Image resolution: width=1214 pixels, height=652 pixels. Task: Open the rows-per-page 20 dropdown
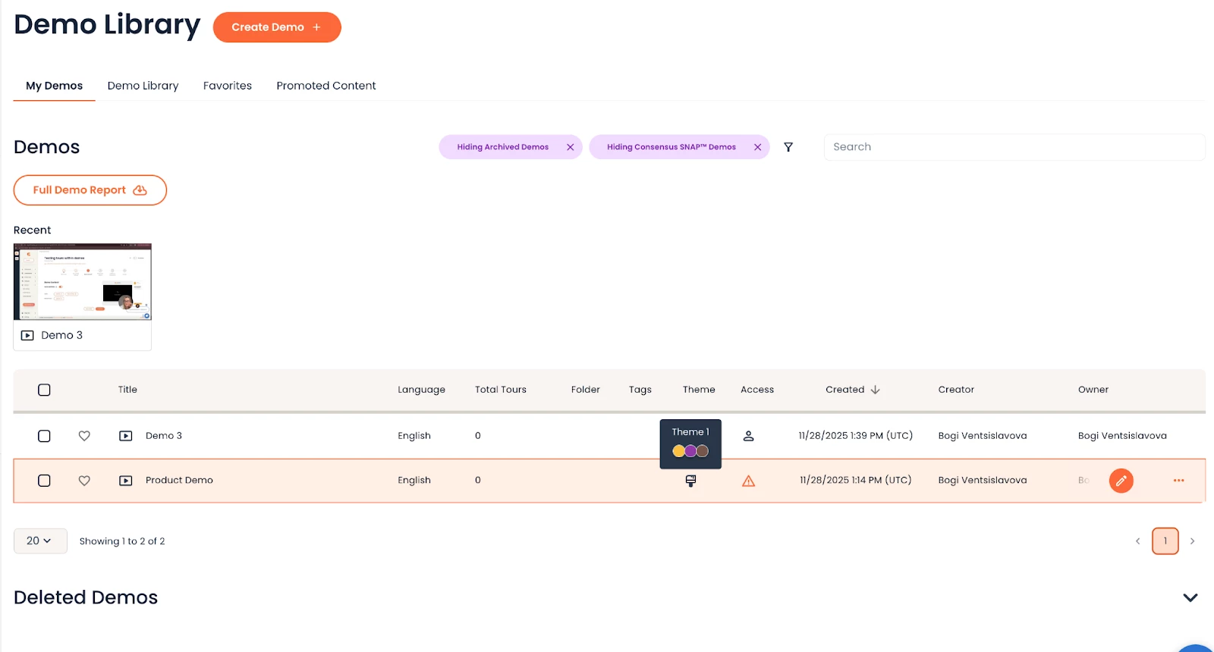click(40, 541)
